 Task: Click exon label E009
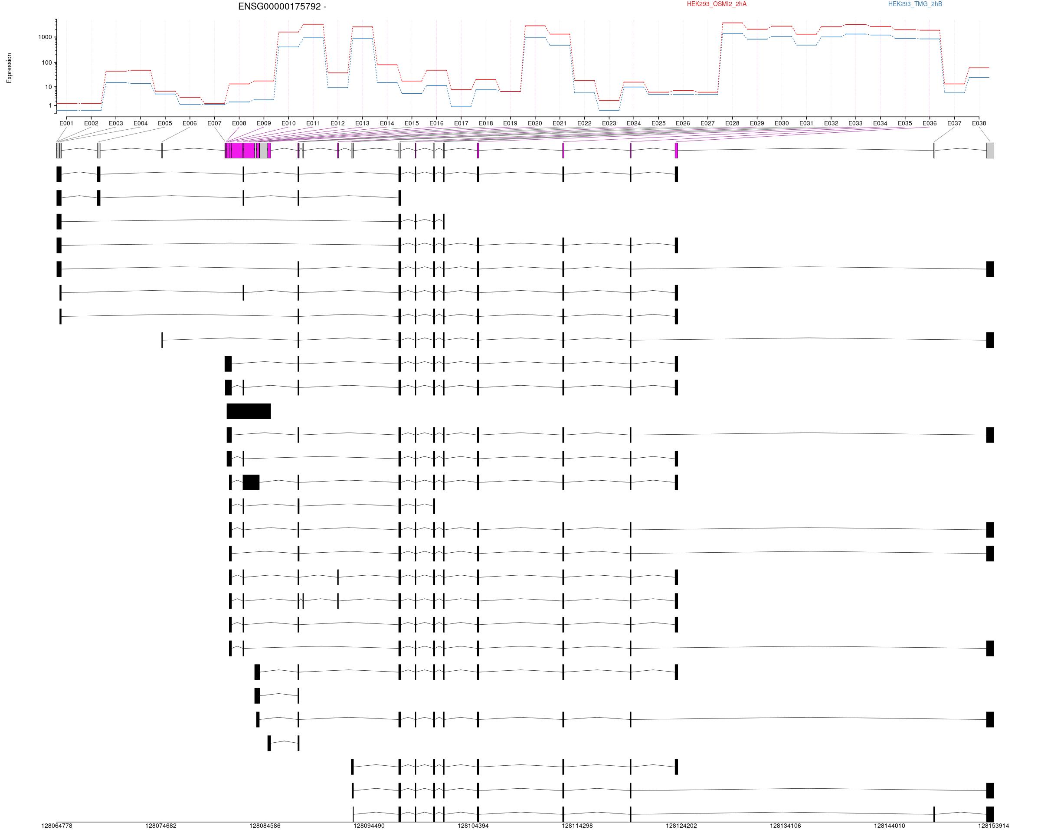coord(264,124)
